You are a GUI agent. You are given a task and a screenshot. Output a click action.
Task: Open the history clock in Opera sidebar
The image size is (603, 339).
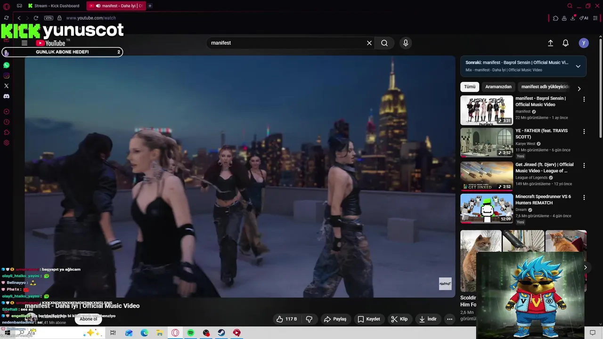coord(7,122)
